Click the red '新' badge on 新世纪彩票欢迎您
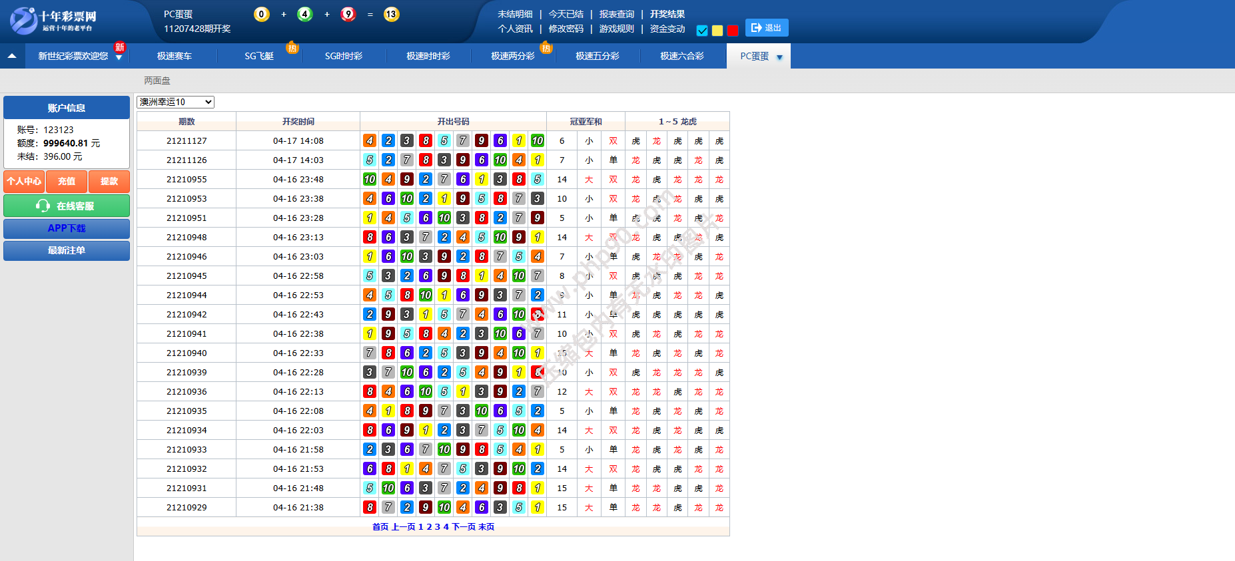 pyautogui.click(x=120, y=47)
